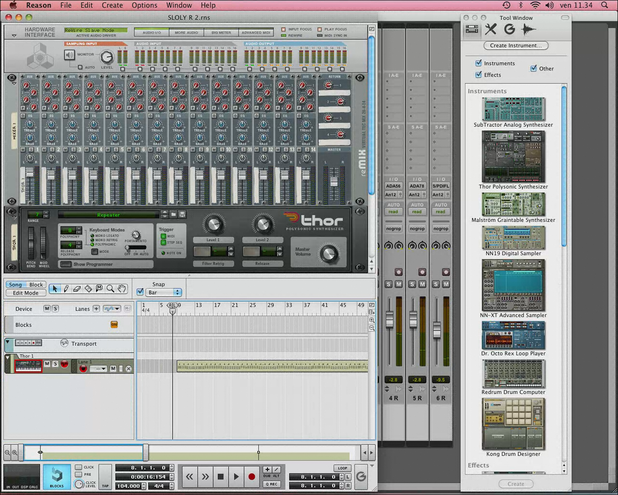Open the Song Samples tab in Tool Window
Viewport: 618px width, 495px height.
click(x=529, y=29)
